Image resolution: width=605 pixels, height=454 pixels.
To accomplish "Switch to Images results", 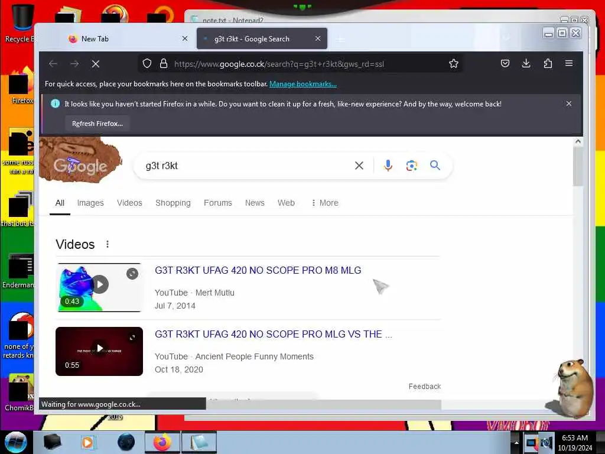I will click(90, 203).
